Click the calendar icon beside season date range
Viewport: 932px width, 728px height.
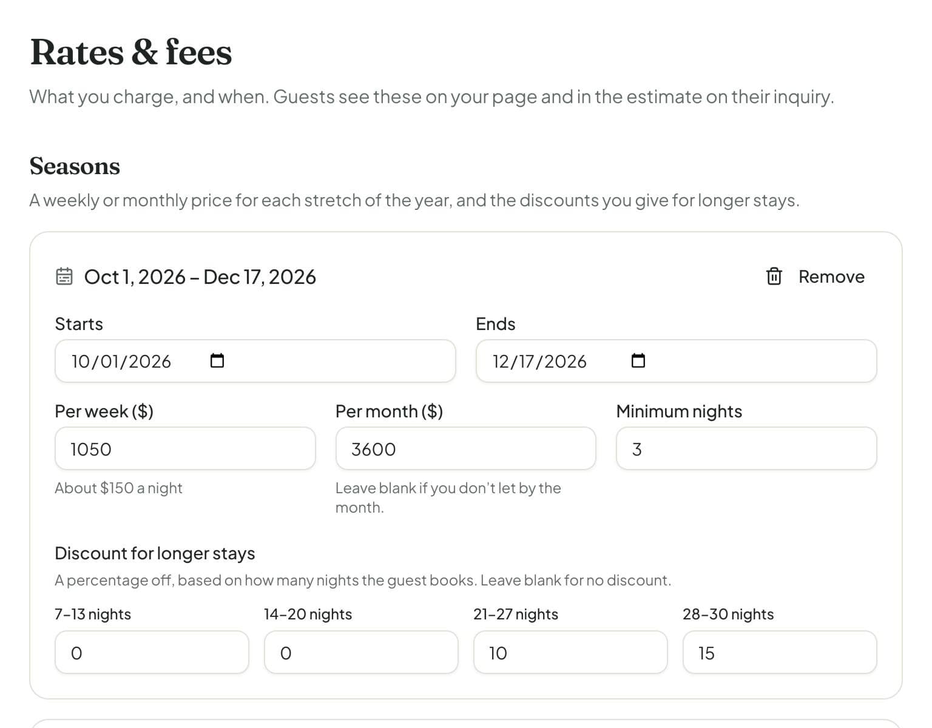pyautogui.click(x=64, y=277)
